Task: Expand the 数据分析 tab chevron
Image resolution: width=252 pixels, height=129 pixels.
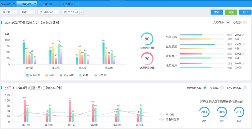Action: 14,4
